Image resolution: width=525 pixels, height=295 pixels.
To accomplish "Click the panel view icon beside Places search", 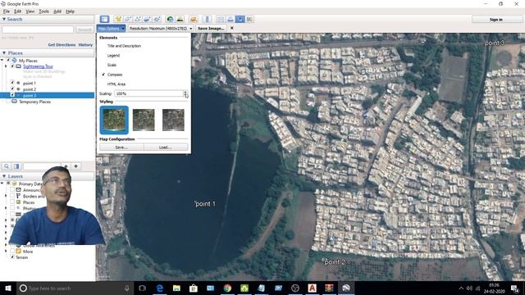I will (x=16, y=166).
